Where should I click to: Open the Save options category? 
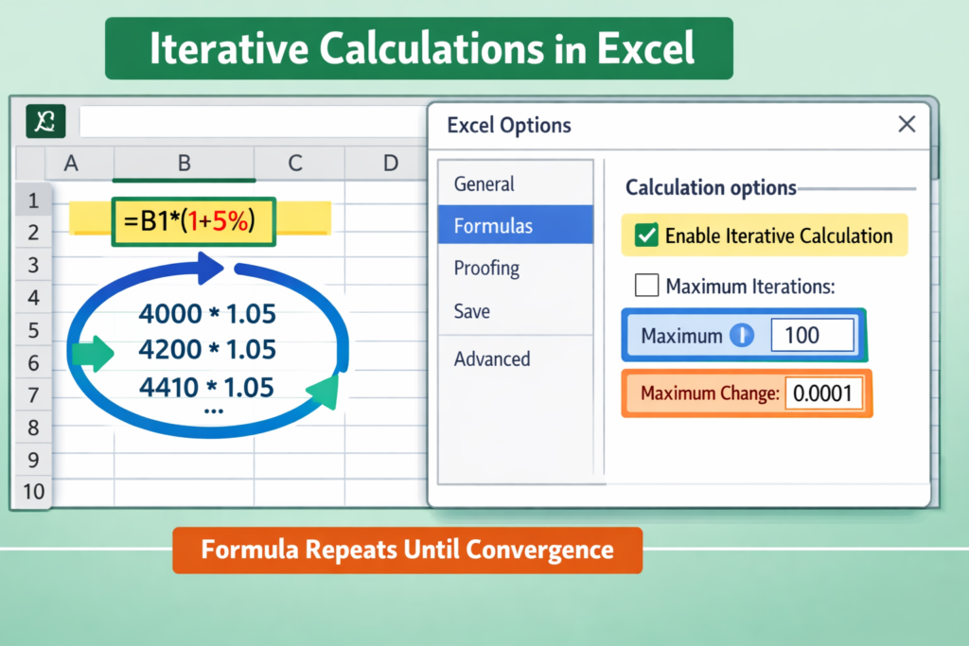(x=472, y=311)
